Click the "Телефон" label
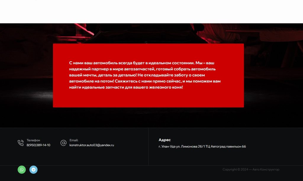The height and width of the screenshot is (181, 303). [x=33, y=140]
